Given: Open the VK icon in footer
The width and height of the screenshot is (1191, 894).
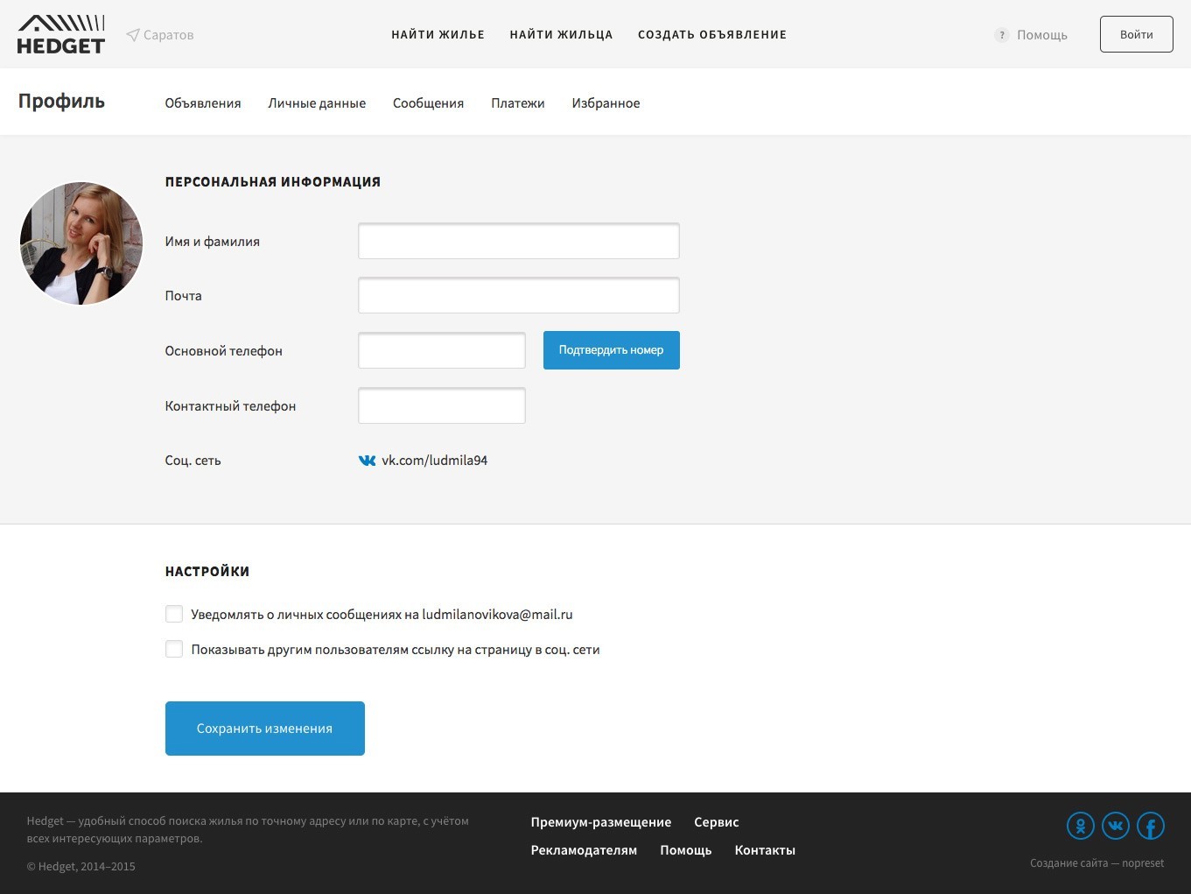Looking at the screenshot, I should (x=1116, y=826).
